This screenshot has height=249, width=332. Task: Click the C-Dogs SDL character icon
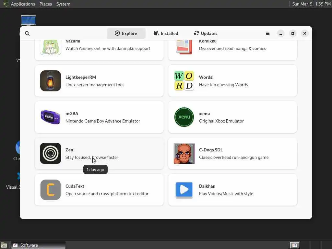coord(184,153)
